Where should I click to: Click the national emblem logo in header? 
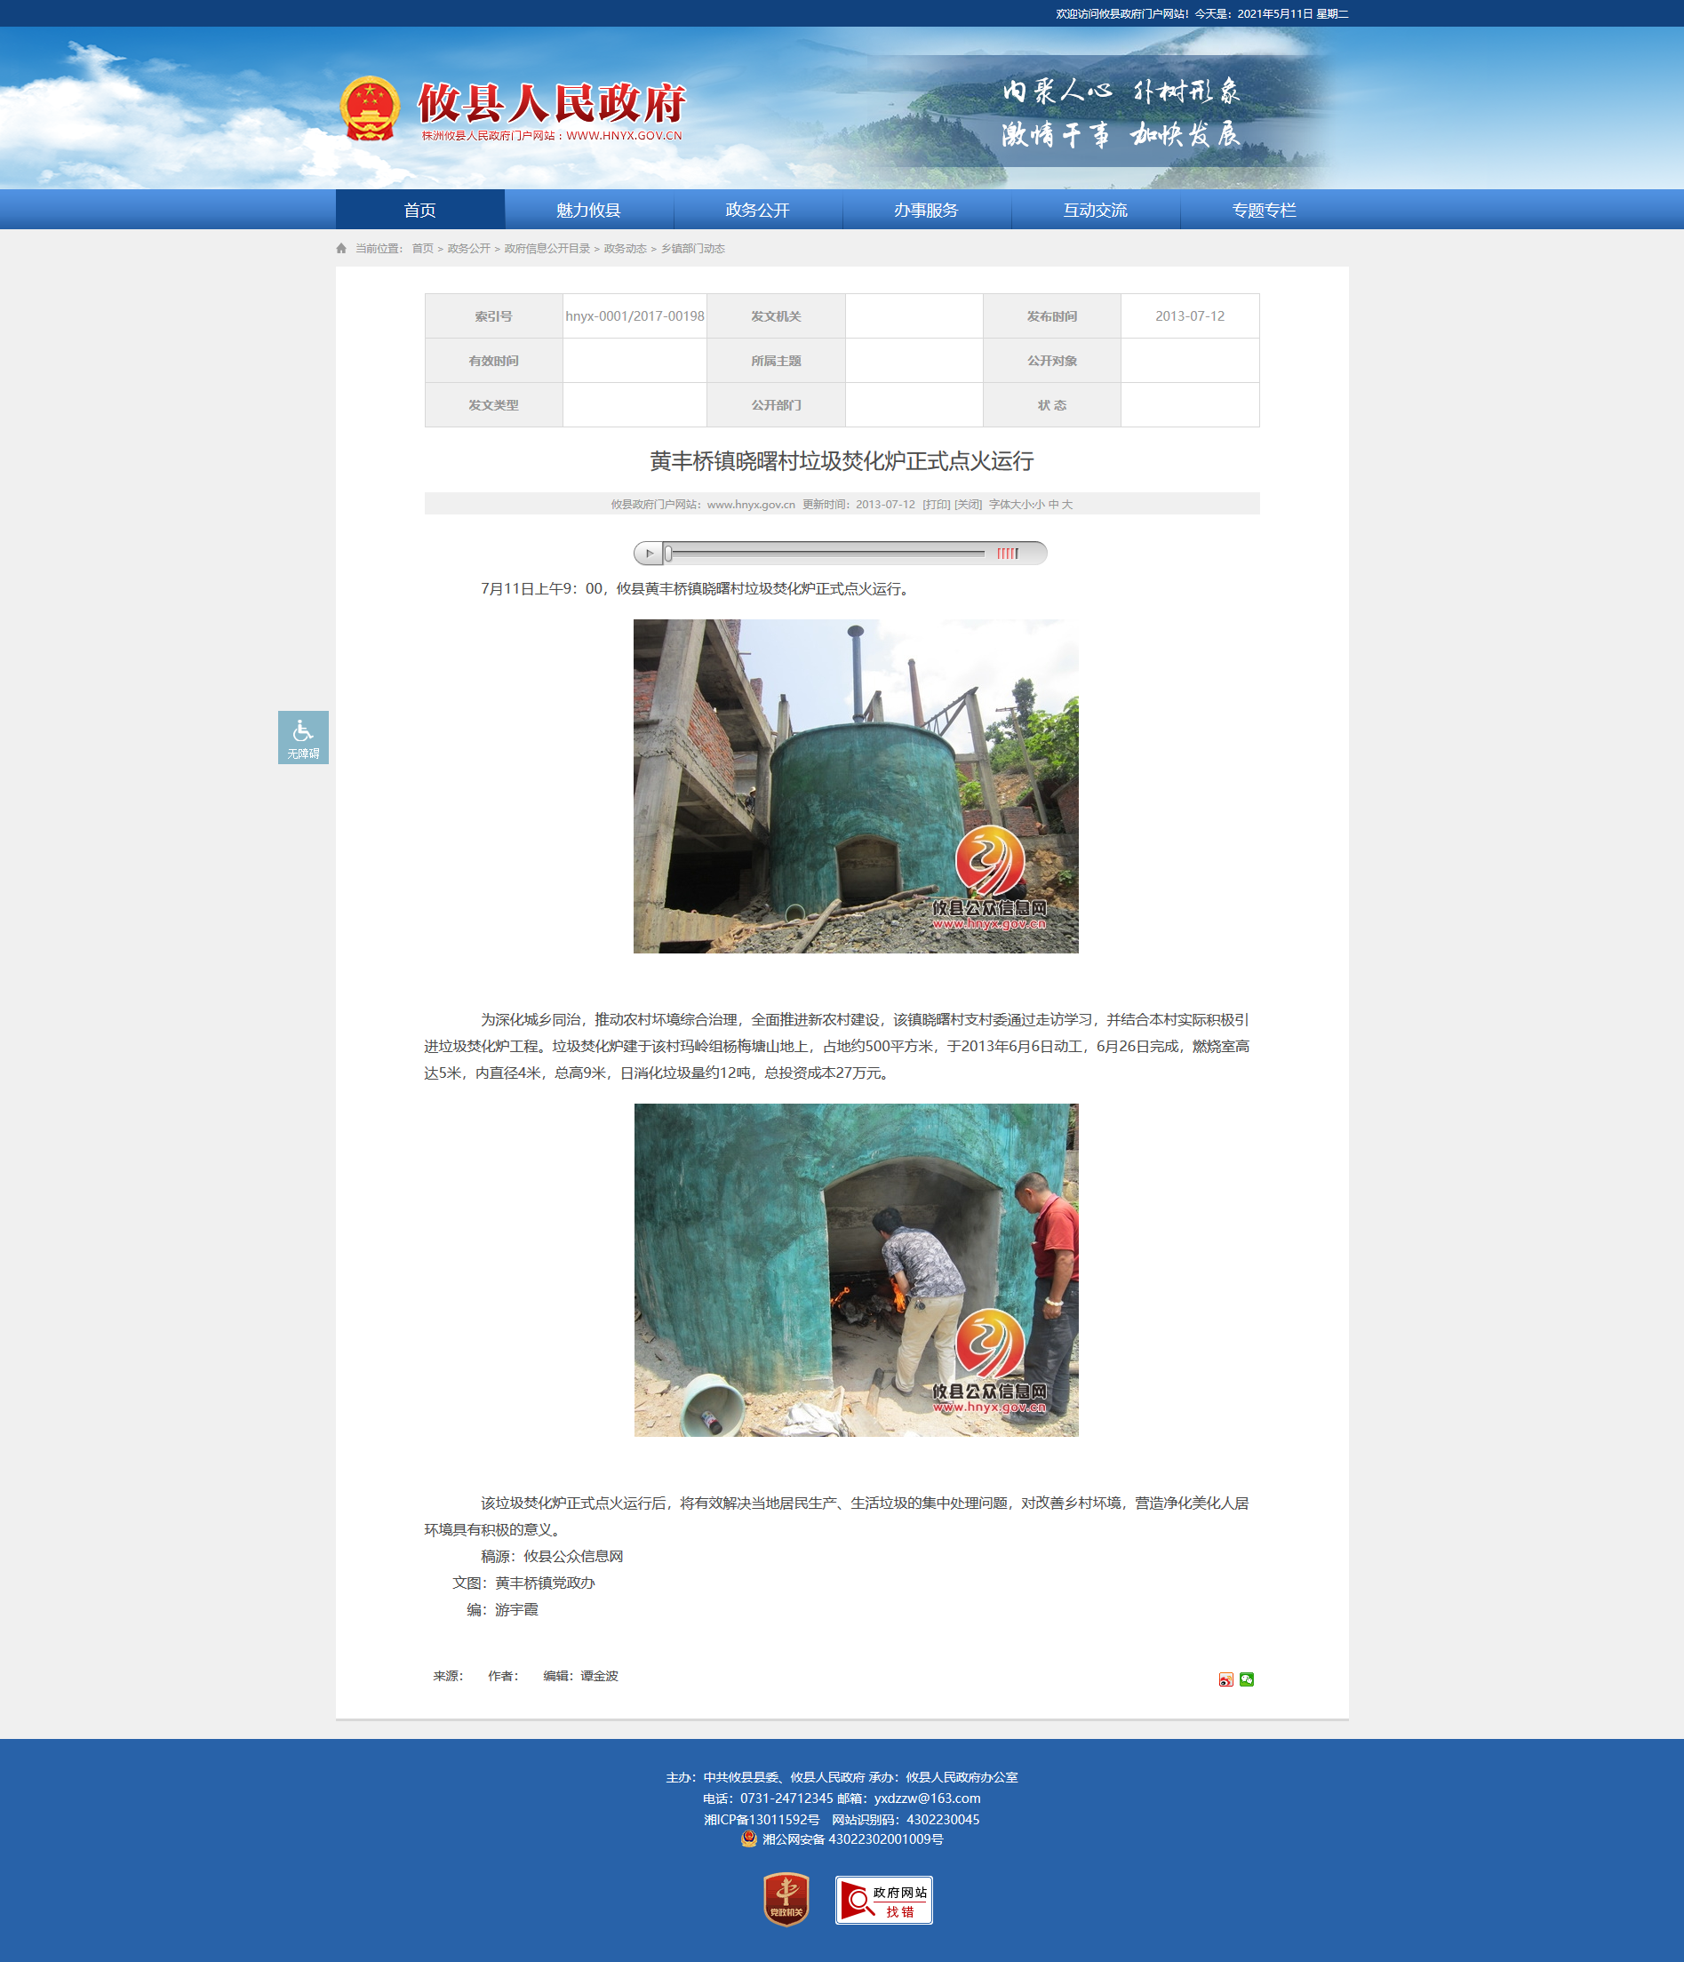click(x=370, y=109)
